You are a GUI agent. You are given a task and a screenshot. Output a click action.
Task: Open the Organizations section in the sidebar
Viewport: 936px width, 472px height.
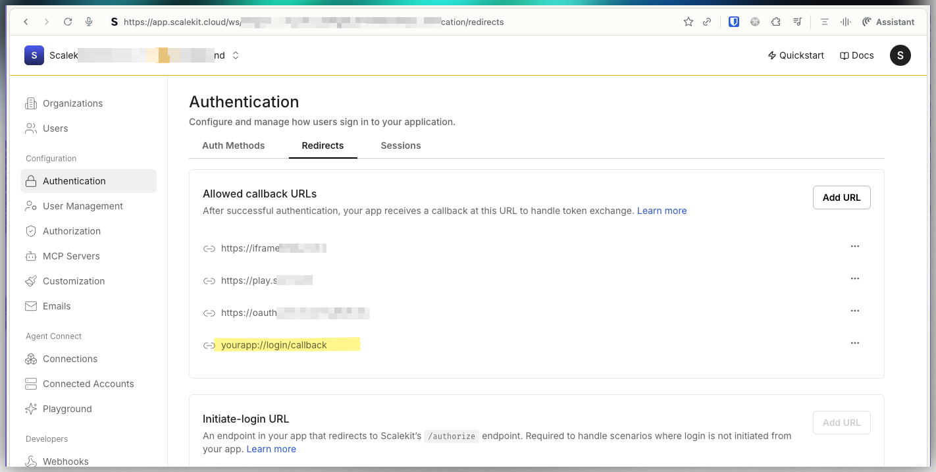click(x=72, y=103)
